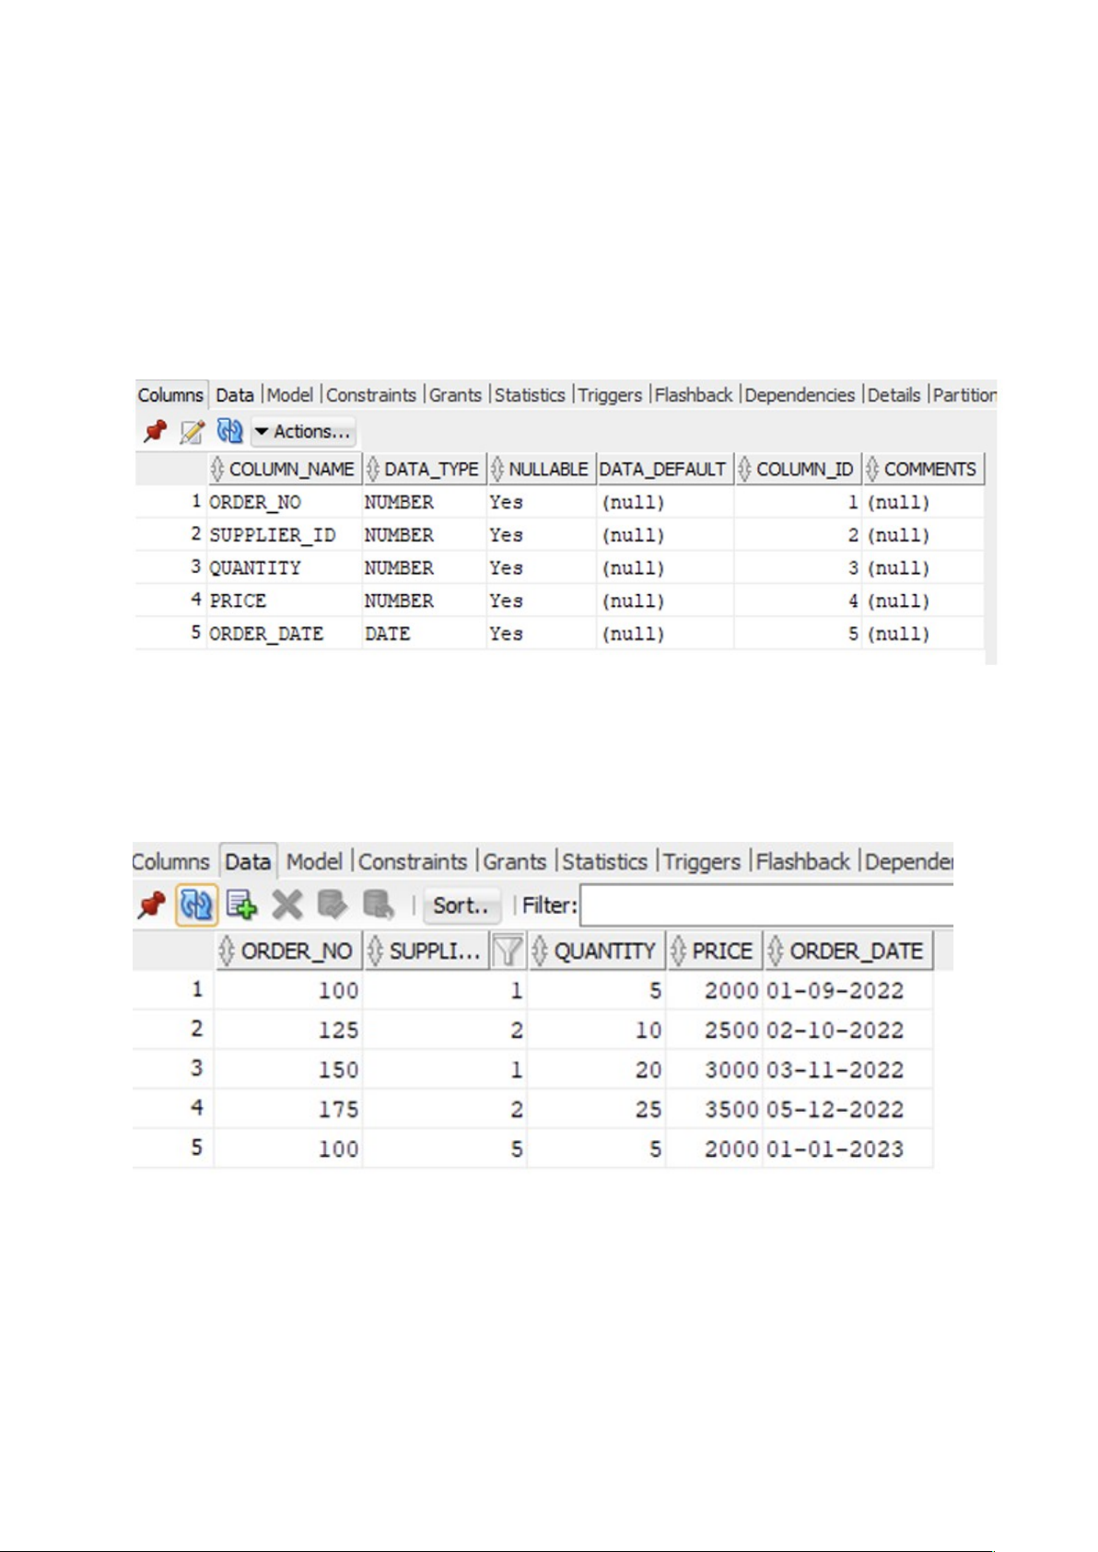
Task: Switch to Constraints tab in upper panel
Action: 371,395
